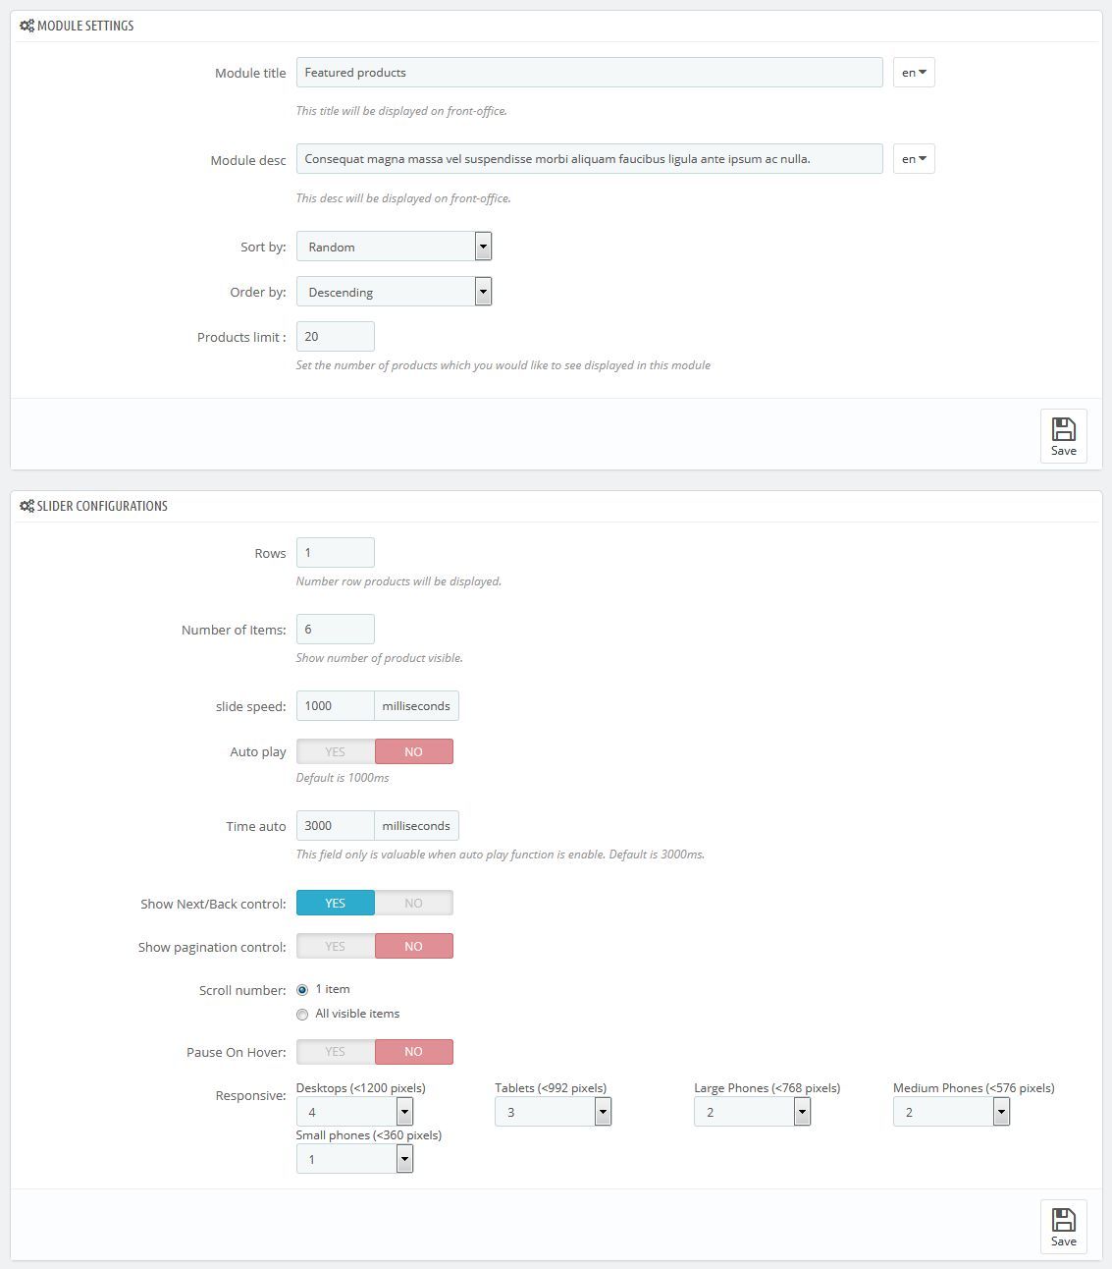This screenshot has height=1269, width=1112.
Task: Click inside the slide speed field
Action: tap(335, 705)
